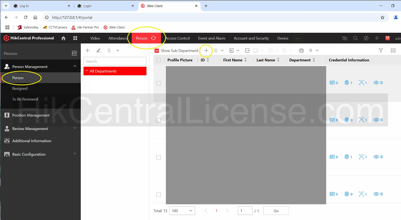Open the filter funnel icon

381,50
